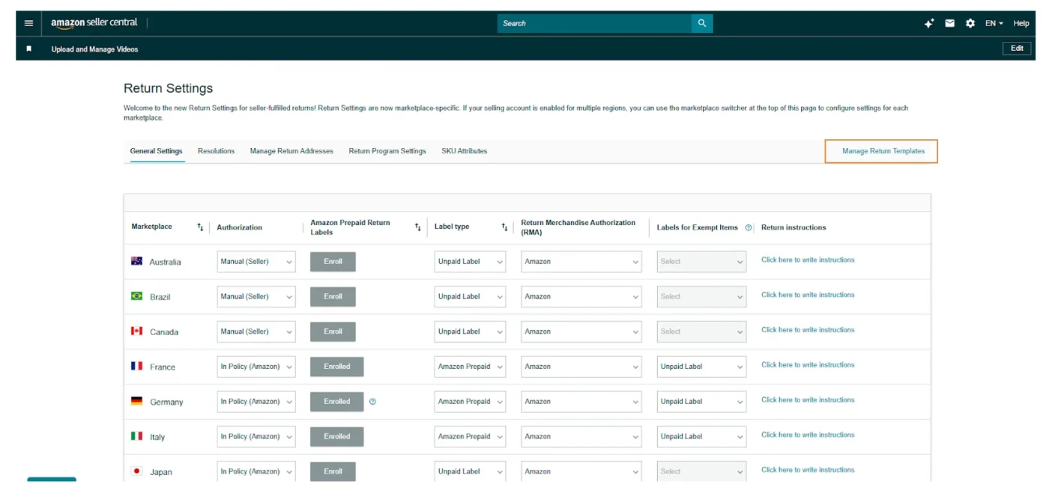Image resolution: width=1049 pixels, height=496 pixels.
Task: Click the info icon beside Germany Enrolled
Action: pyautogui.click(x=372, y=402)
